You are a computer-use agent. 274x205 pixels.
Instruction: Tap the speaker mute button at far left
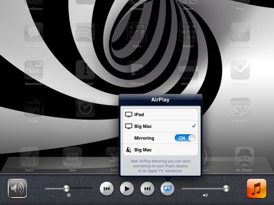tap(17, 188)
